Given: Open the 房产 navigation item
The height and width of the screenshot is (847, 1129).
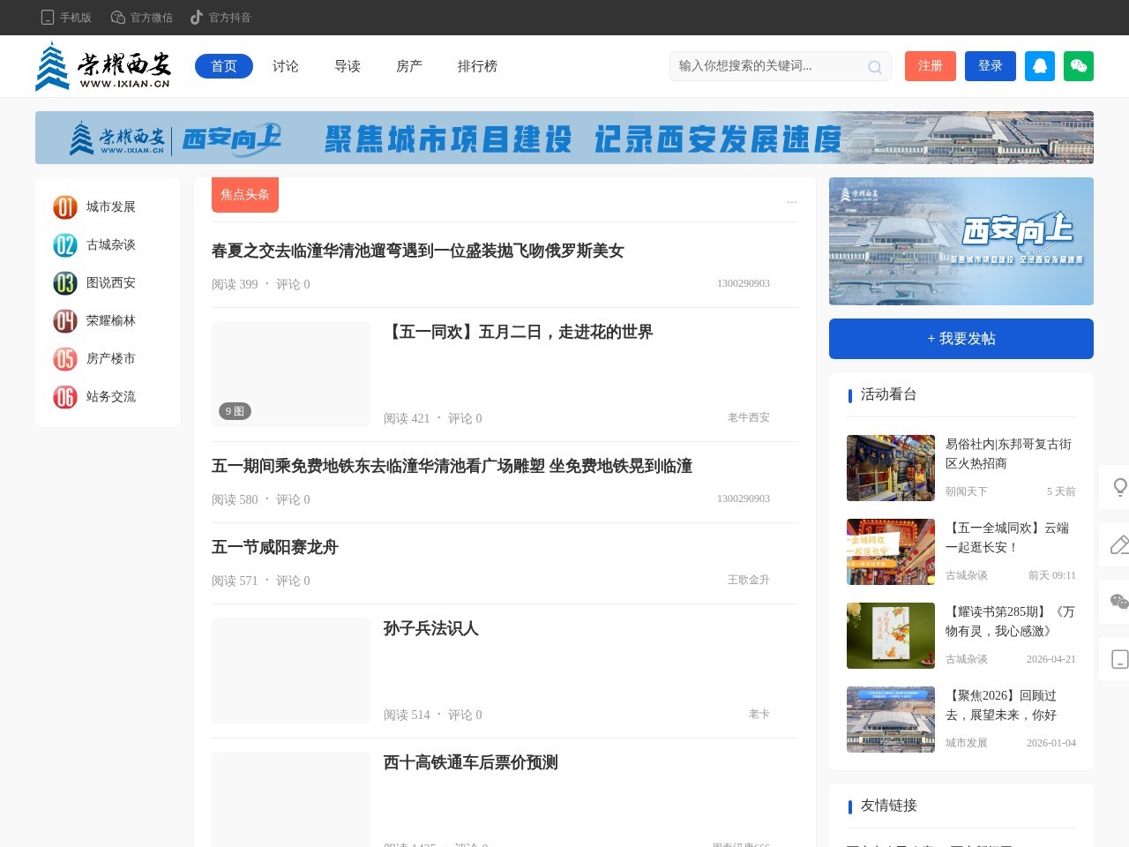Looking at the screenshot, I should [x=409, y=66].
